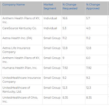Click the 5.7 approved change value

(x=88, y=18)
